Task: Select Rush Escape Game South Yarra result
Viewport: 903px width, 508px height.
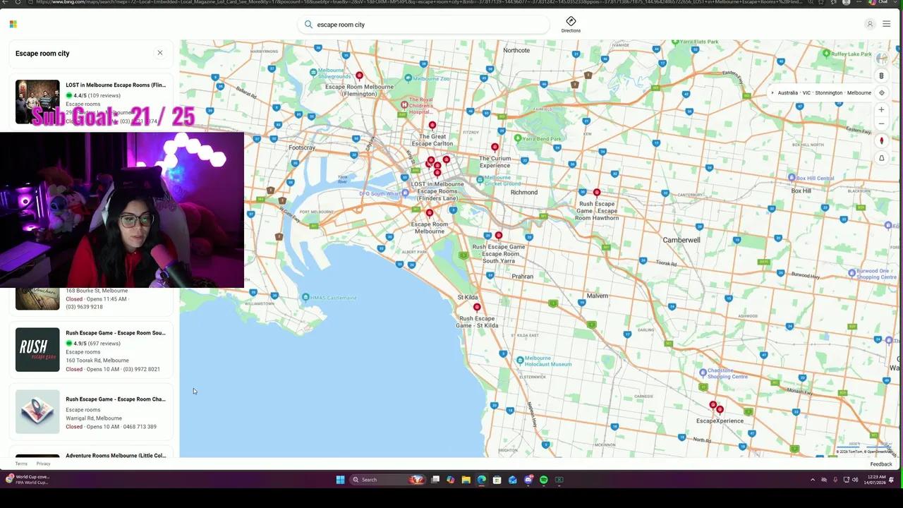Action: pyautogui.click(x=116, y=333)
